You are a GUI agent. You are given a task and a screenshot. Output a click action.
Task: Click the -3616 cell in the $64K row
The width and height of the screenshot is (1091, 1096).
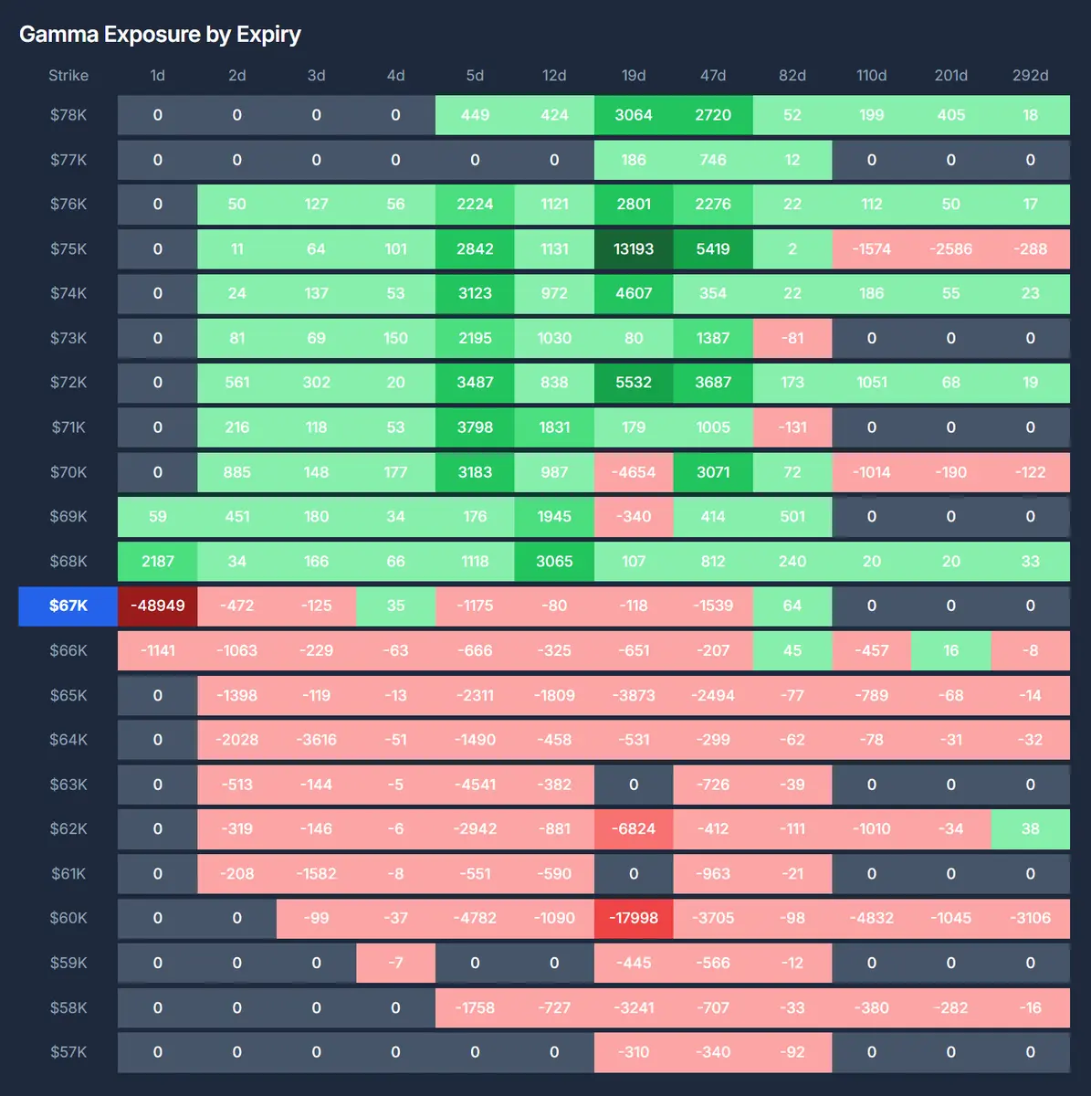tap(317, 740)
